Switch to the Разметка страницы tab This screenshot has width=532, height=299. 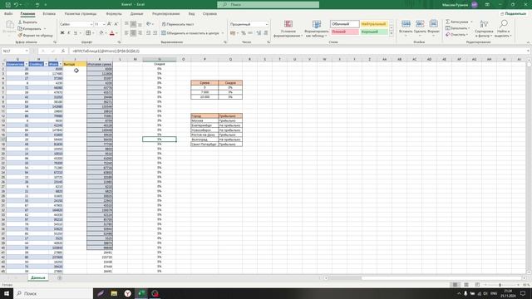point(81,14)
